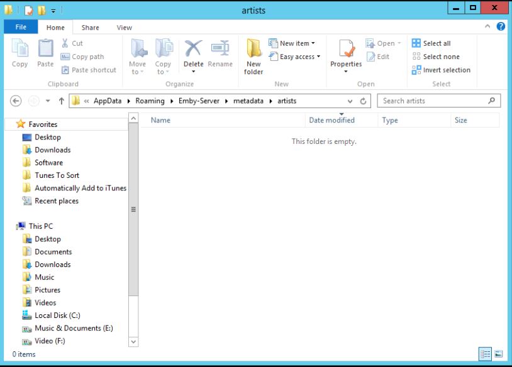This screenshot has height=367, width=512.
Task: Switch to large icons view
Action: (498, 354)
